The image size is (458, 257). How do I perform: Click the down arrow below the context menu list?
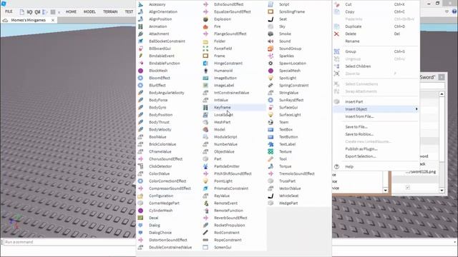pos(385,191)
